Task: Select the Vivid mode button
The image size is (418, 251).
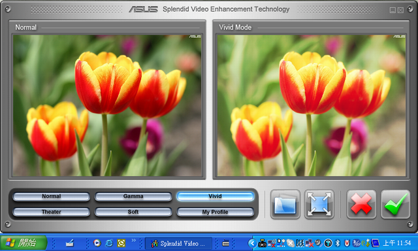Action: [x=215, y=196]
